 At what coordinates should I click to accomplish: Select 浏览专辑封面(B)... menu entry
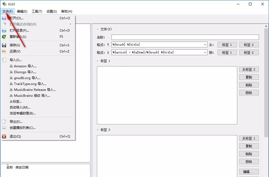(38, 113)
